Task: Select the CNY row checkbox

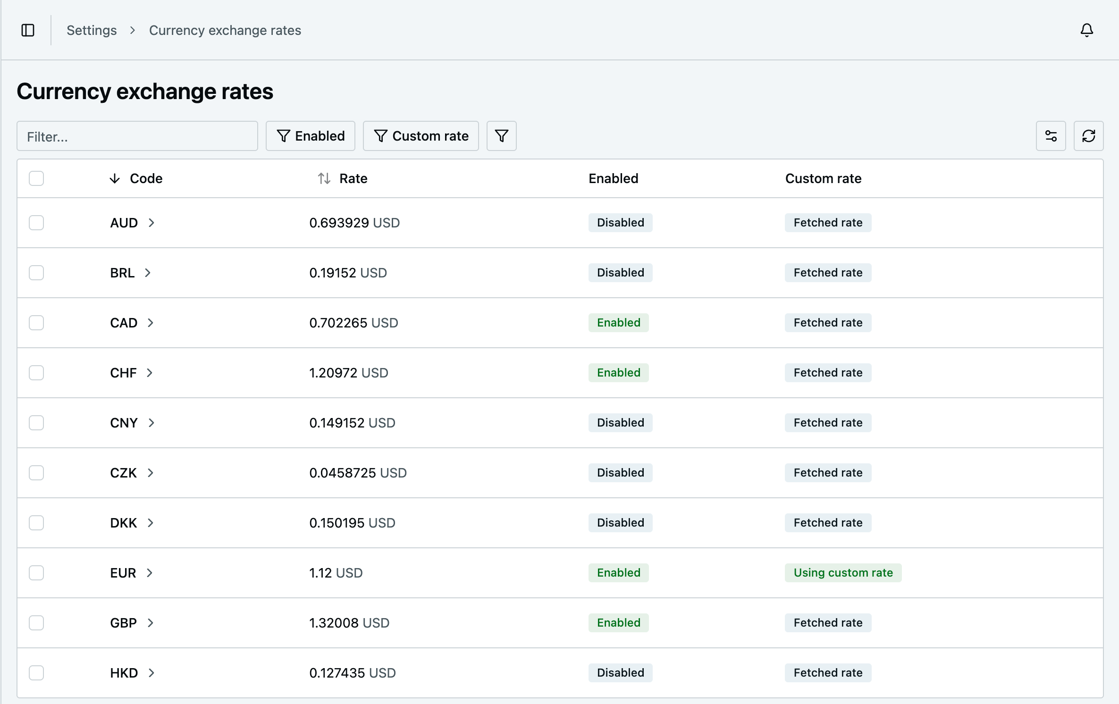Action: tap(36, 423)
